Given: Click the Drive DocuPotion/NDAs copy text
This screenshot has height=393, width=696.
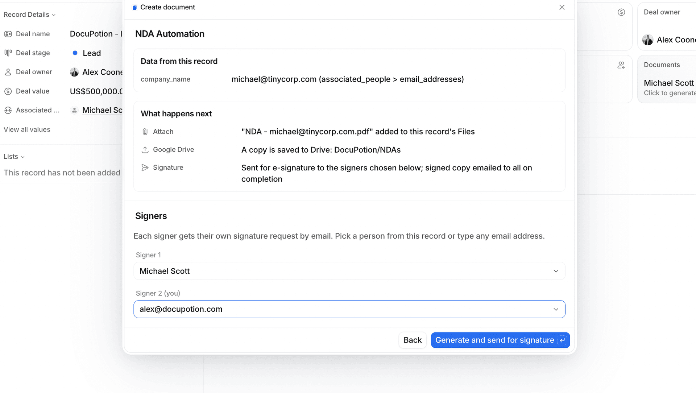Looking at the screenshot, I should [321, 150].
